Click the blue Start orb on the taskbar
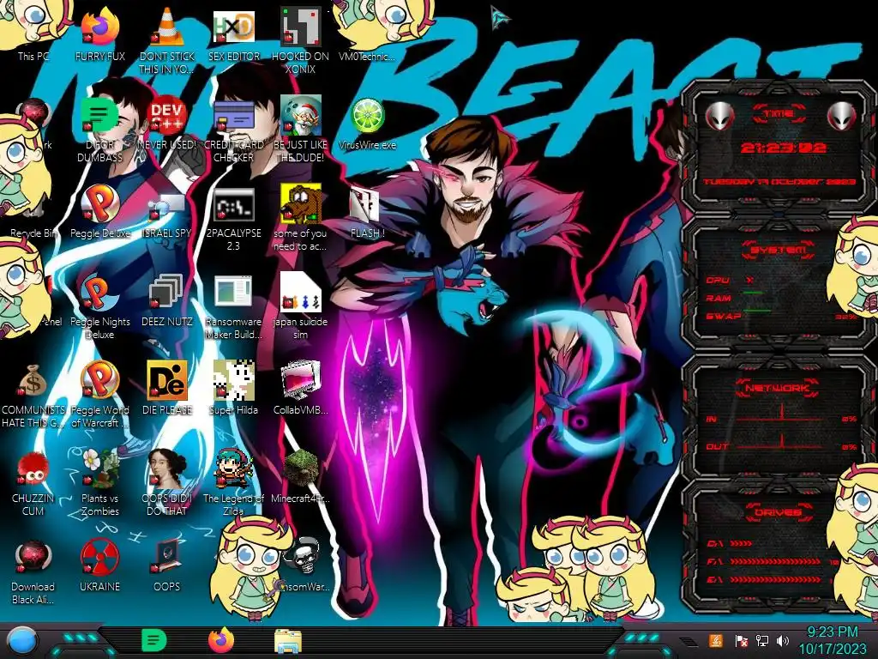Screen dimensions: 878x659 (21, 640)
